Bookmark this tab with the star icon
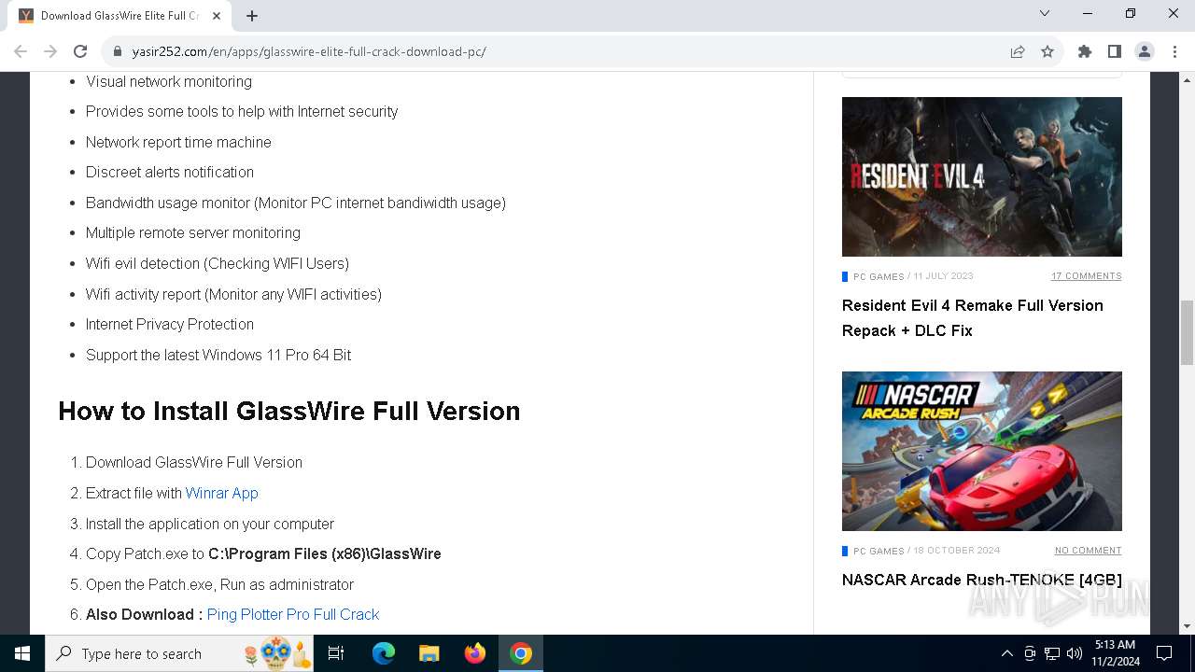The height and width of the screenshot is (672, 1195). pos(1047,51)
